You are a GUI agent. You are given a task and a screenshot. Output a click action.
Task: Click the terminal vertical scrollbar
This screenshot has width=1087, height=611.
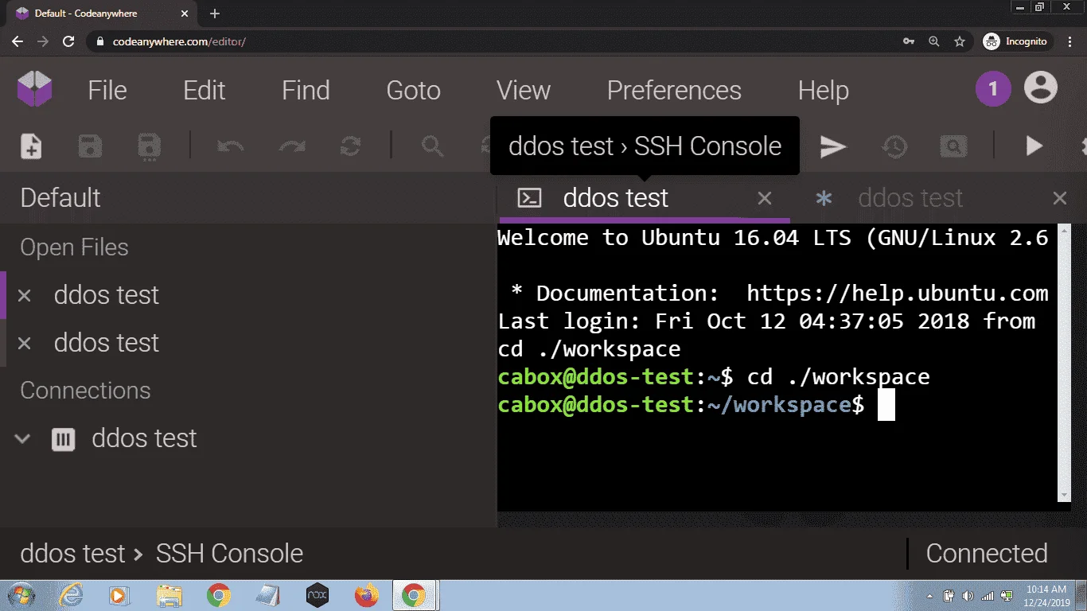(x=1064, y=364)
